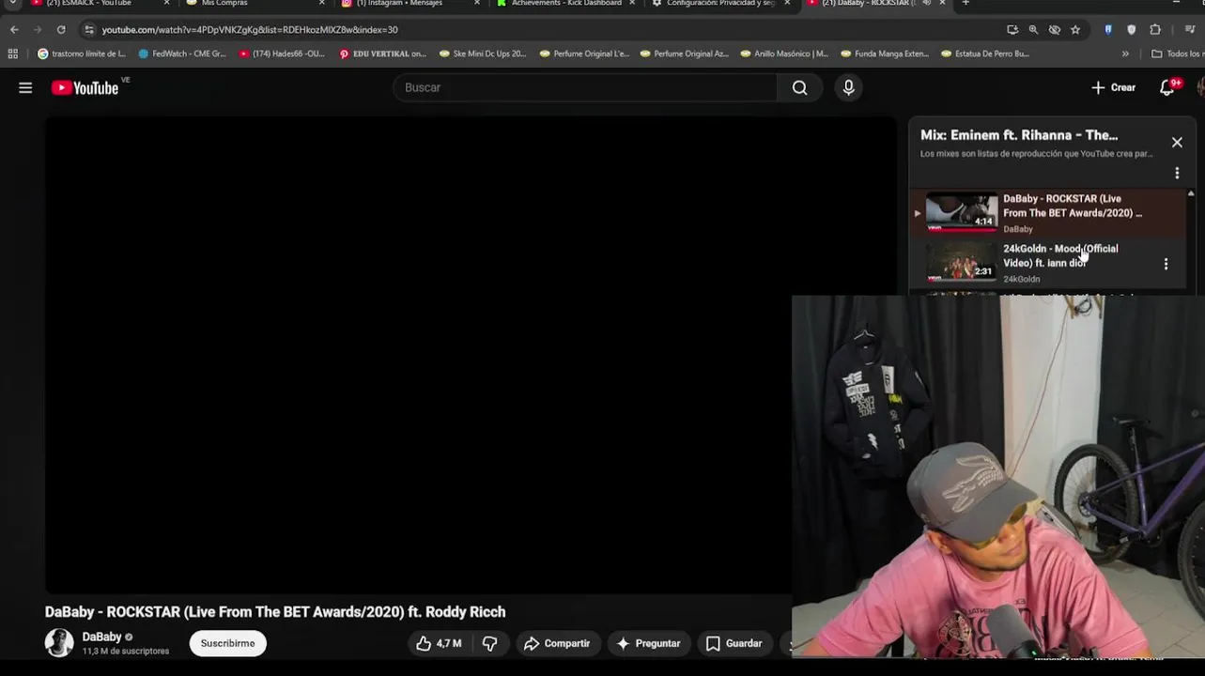Open the site info icon beside the URL

[88, 29]
